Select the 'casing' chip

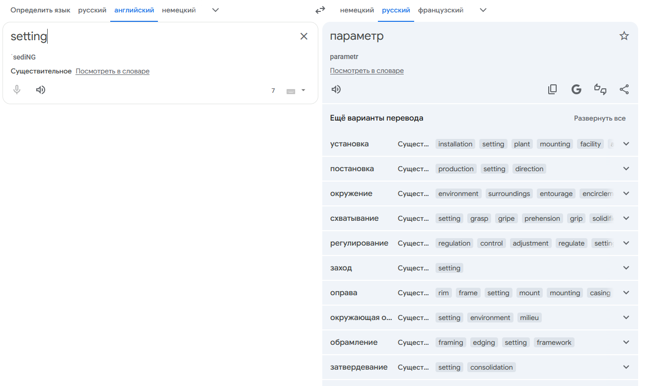(600, 293)
